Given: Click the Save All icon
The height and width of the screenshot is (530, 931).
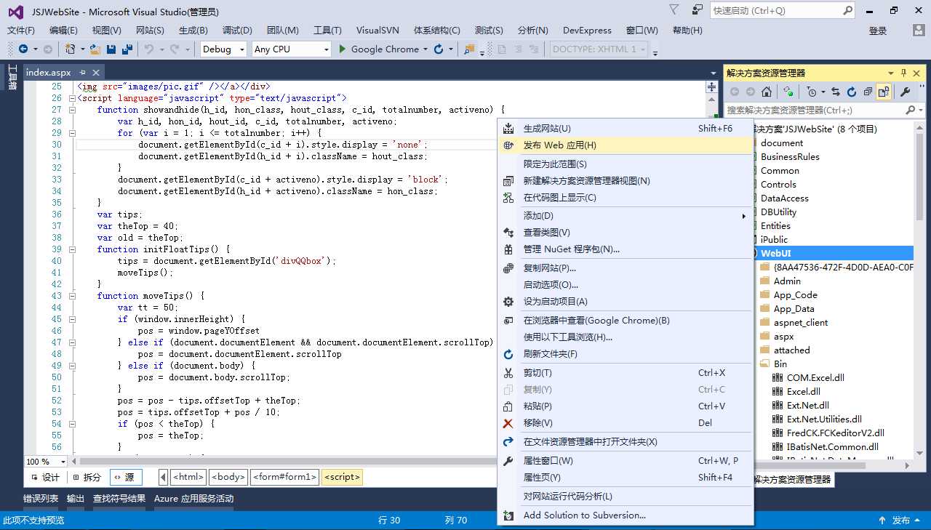Looking at the screenshot, I should [127, 49].
